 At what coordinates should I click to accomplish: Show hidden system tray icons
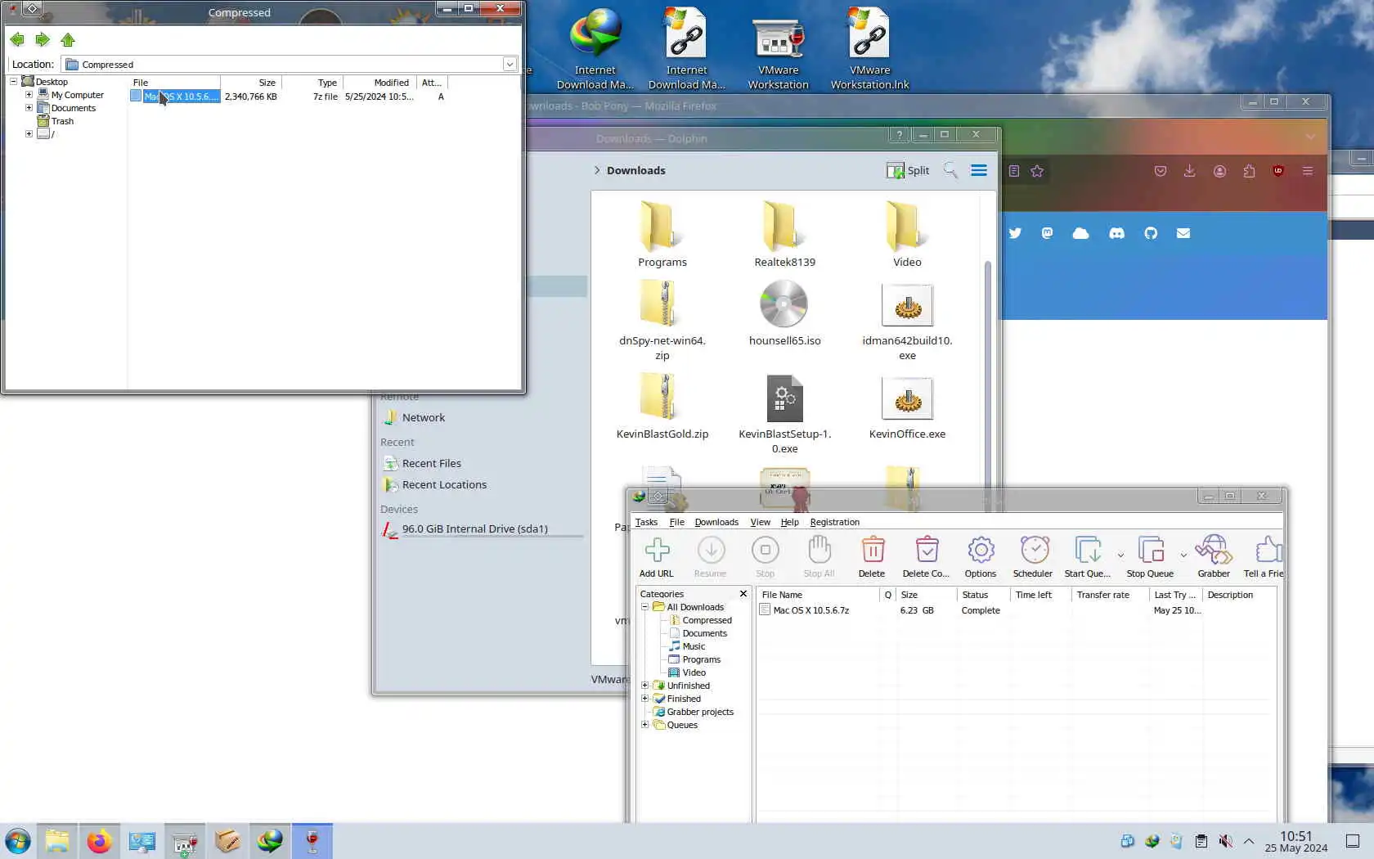(1249, 841)
